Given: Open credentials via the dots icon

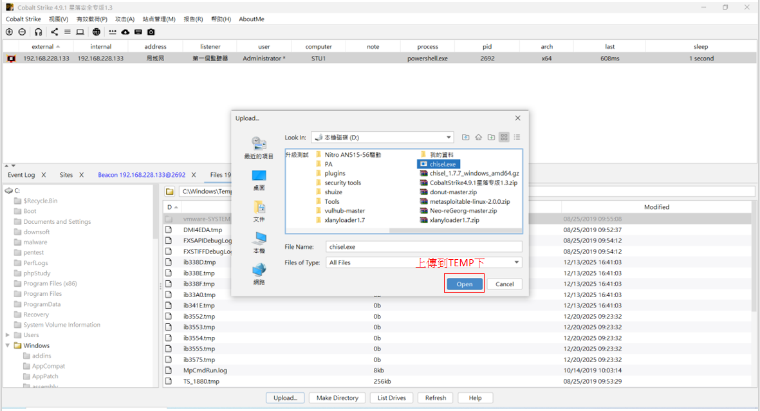Looking at the screenshot, I should click(113, 32).
